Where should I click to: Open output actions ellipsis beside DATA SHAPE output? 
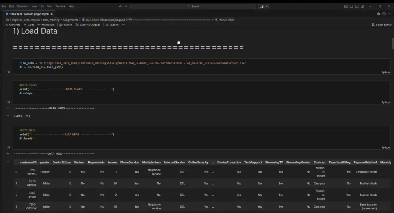pos(8,108)
